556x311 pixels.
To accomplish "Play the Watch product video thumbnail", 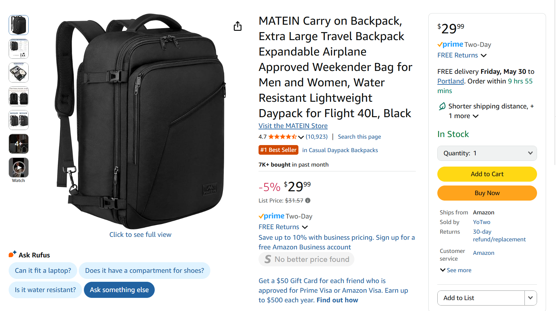I will (18, 167).
